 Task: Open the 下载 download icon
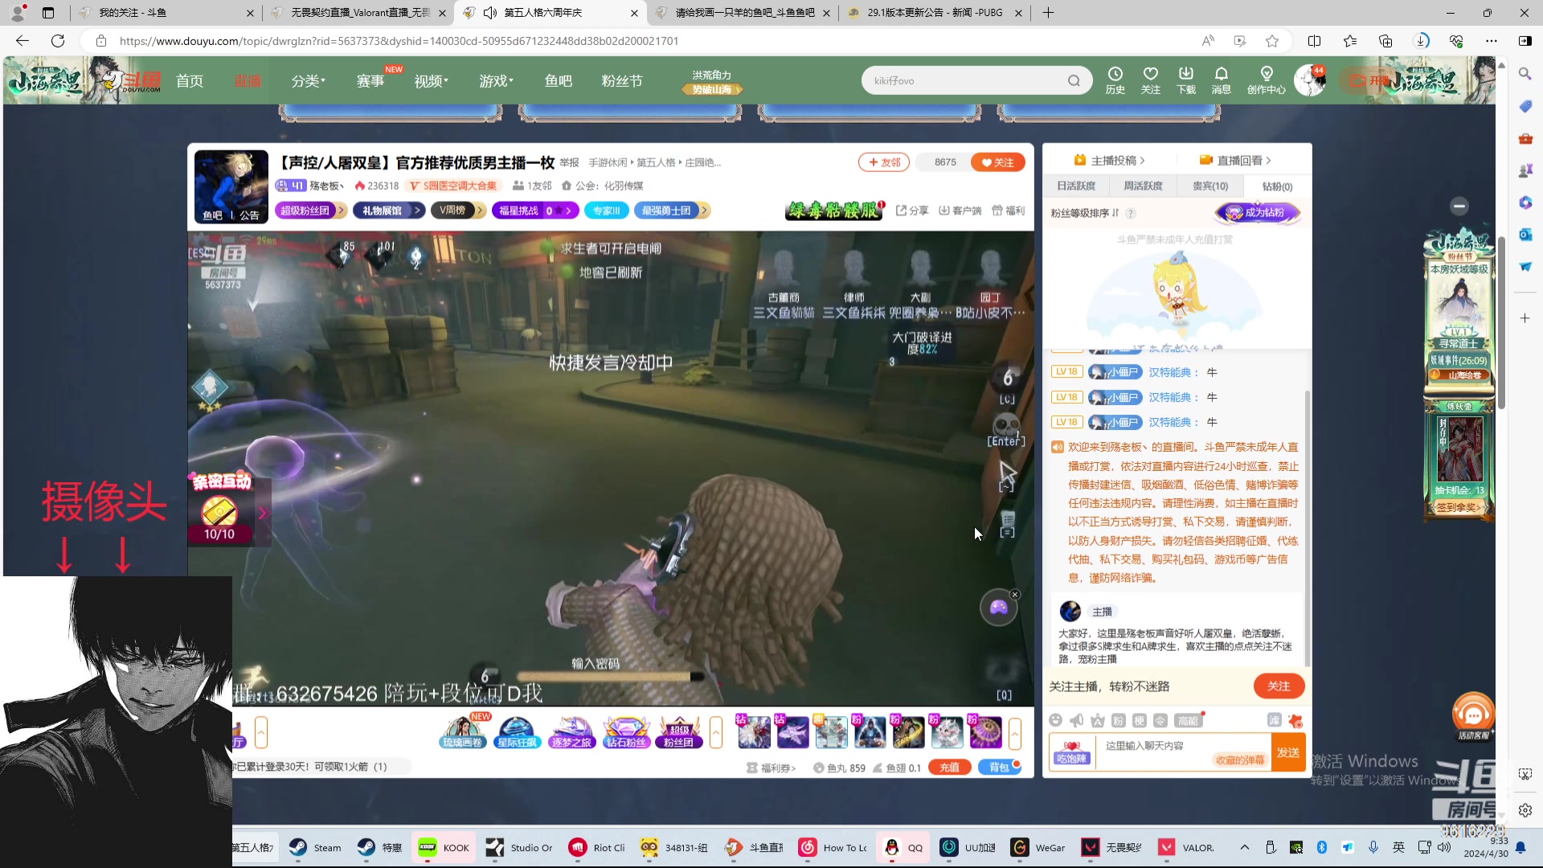[1186, 80]
